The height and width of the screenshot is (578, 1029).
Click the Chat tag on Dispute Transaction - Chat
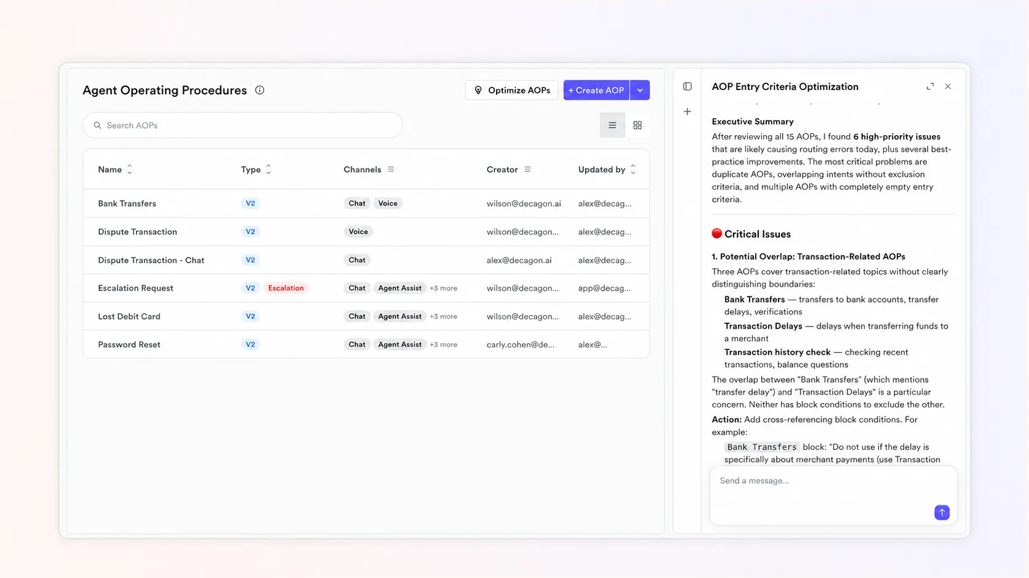[357, 260]
